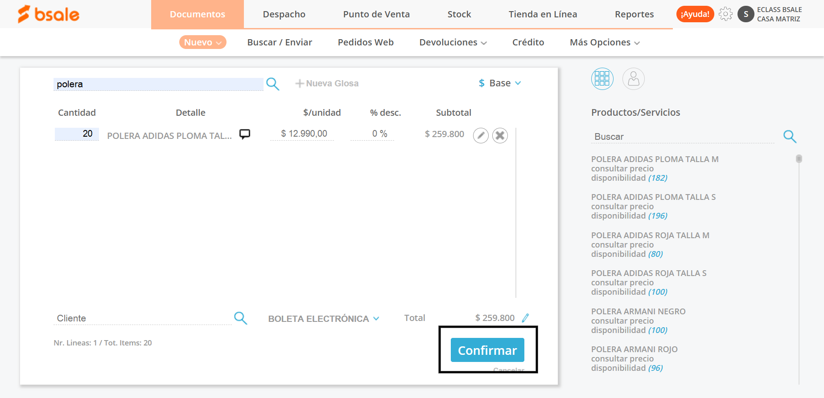Click the subtotal $ 259.800 in line row
The image size is (824, 398).
pyautogui.click(x=445, y=134)
